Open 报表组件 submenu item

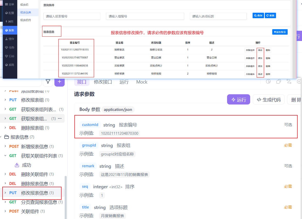tap(26, 20)
